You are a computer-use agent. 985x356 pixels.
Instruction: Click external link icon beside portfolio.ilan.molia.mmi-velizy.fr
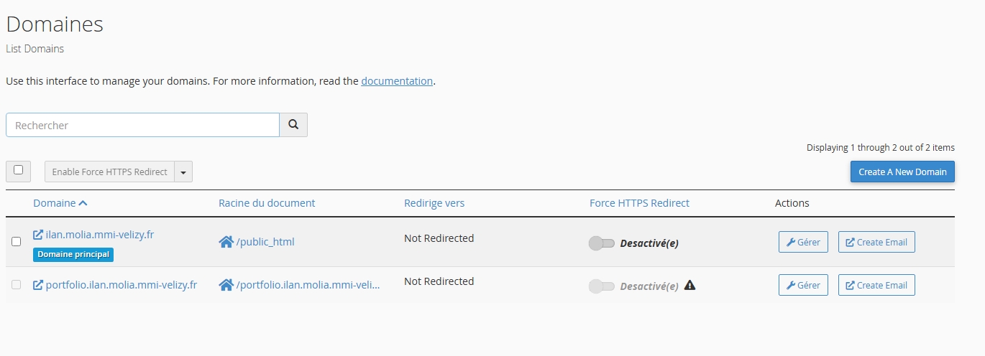pos(38,285)
